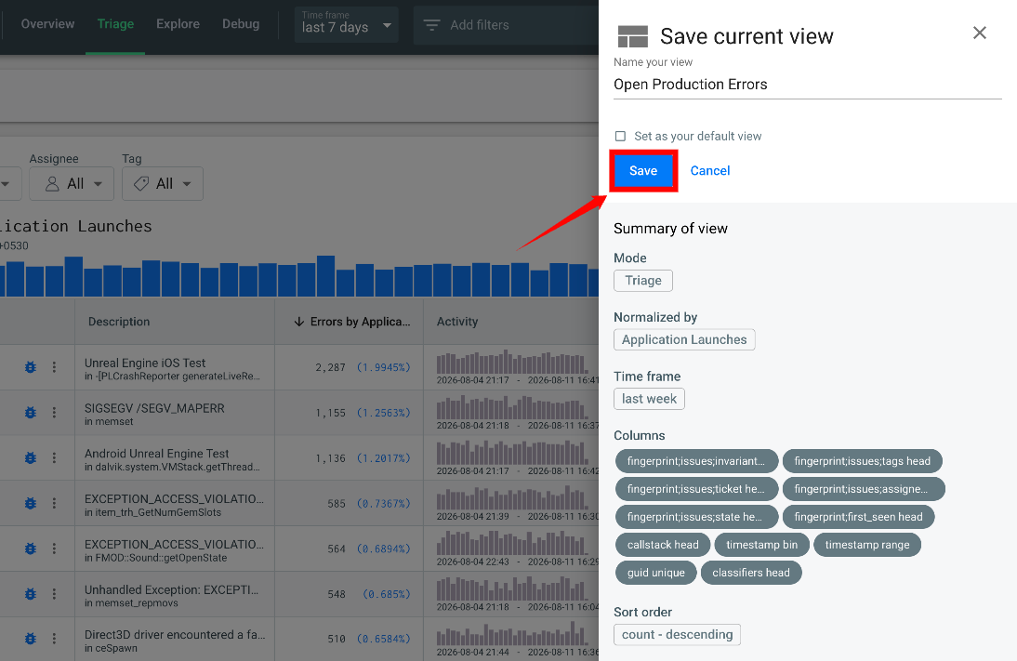Click the Activity column header

(x=457, y=322)
